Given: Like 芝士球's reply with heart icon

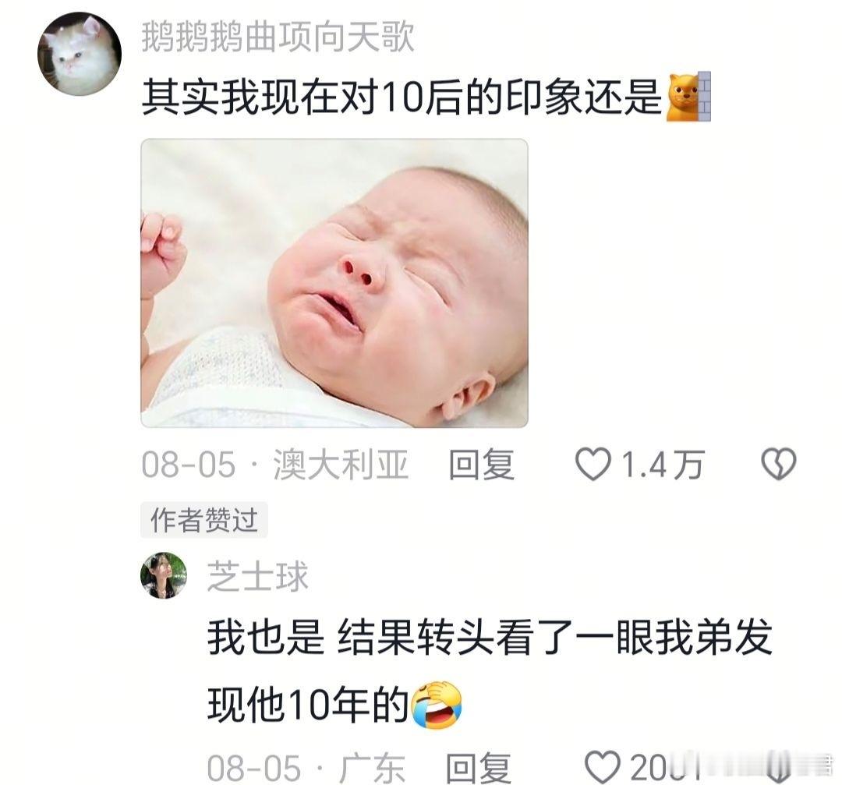Looking at the screenshot, I should click(603, 768).
